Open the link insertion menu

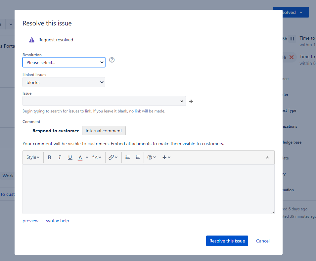click(113, 157)
